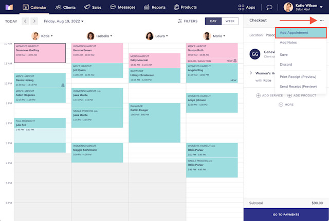Open Eddy Mosciski men's haircut appointment
The height and width of the screenshot is (221, 329).
[155, 61]
